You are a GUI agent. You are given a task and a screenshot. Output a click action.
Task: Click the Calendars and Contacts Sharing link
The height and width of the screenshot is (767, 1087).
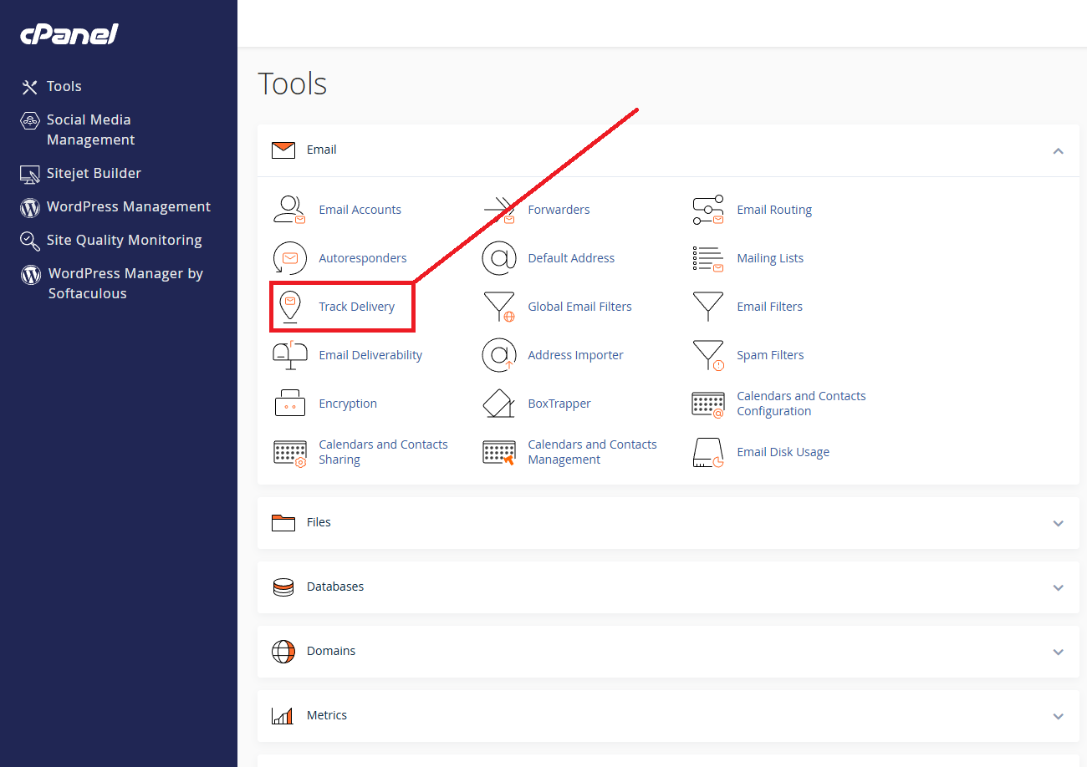383,452
